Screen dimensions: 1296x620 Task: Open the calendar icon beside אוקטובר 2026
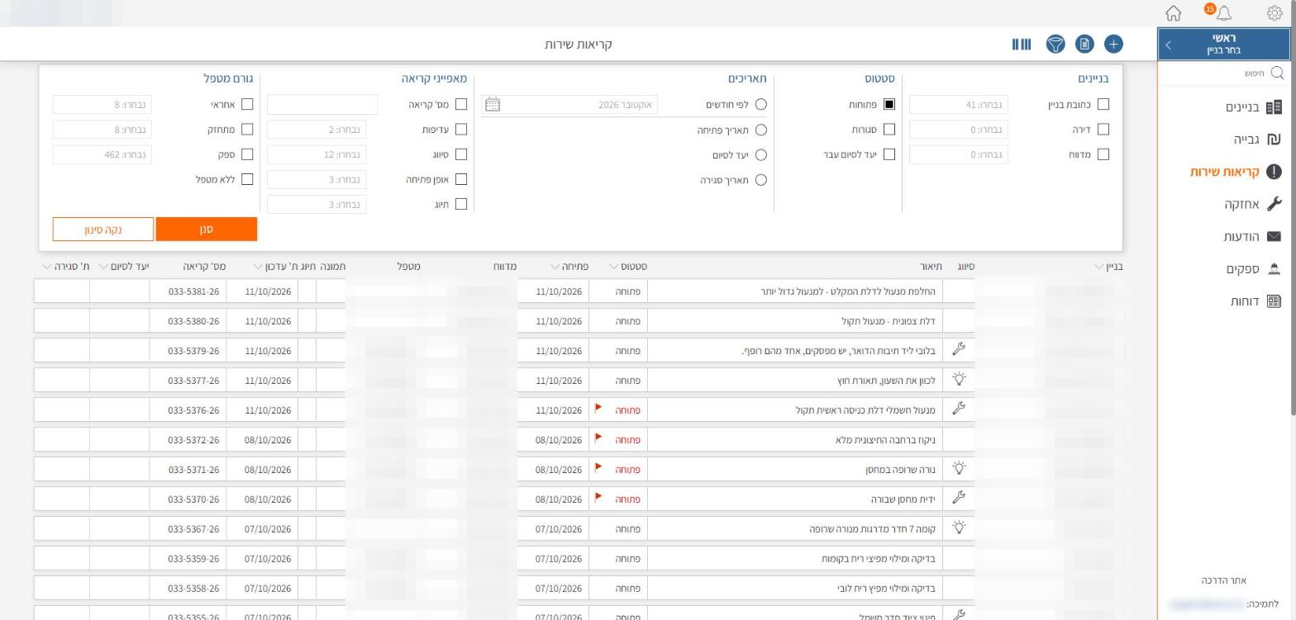(493, 105)
